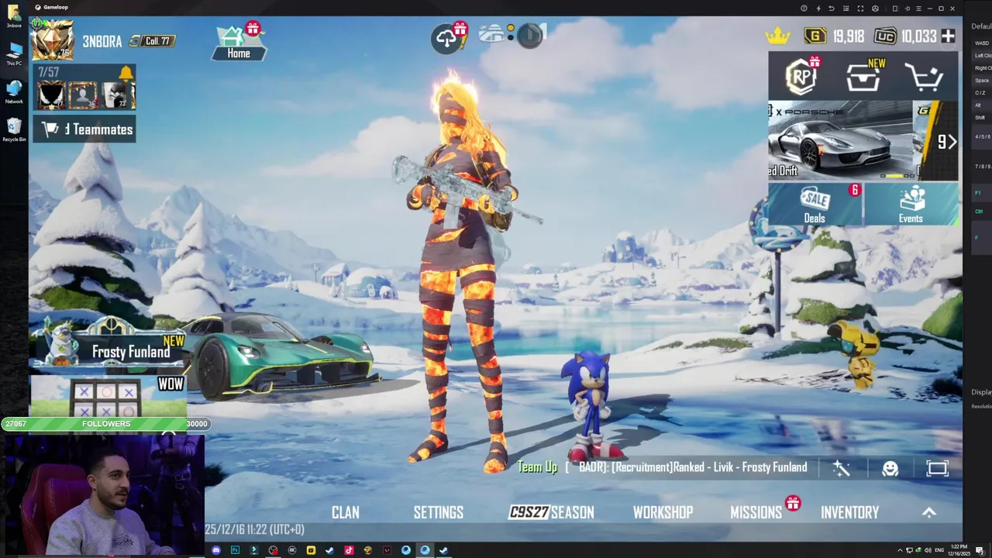
Task: Click the followers goal progress bar
Action: coord(105,424)
